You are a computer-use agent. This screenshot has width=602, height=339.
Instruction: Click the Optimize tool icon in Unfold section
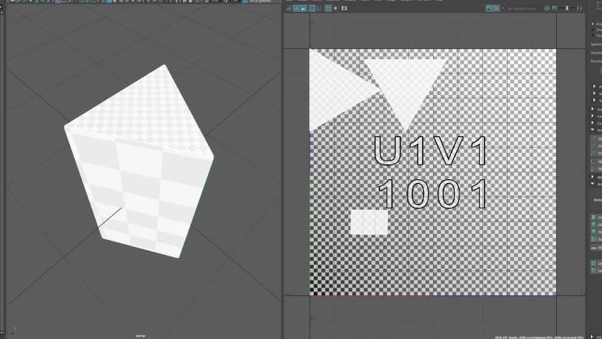click(593, 139)
